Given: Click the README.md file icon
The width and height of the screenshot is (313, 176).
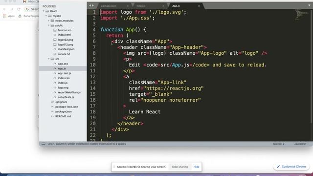Looking at the screenshot, I should [52, 116].
